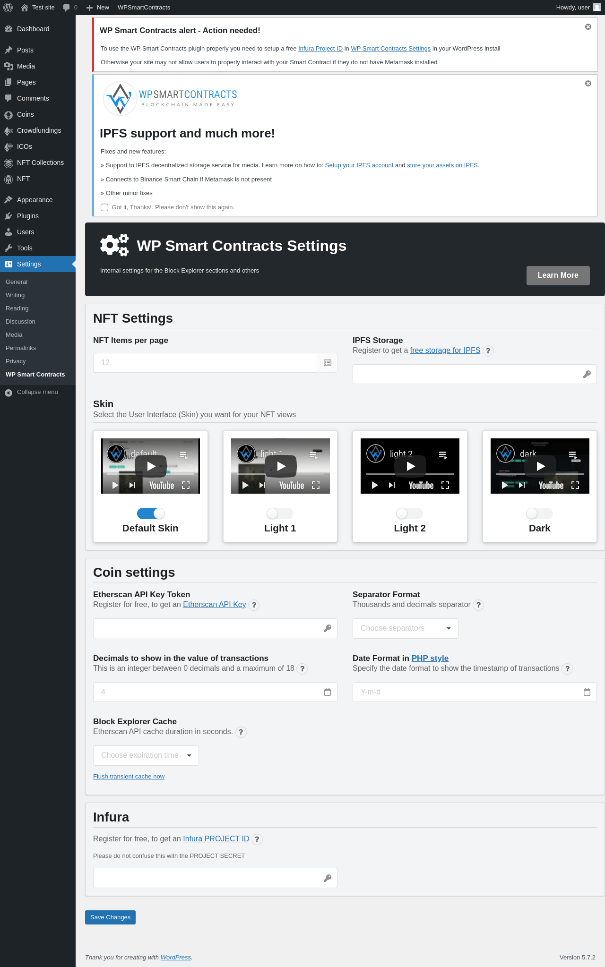Open the Test site home icon

coord(25,8)
